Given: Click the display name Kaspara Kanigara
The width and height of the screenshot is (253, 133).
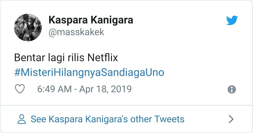Looking at the screenshot, I should [x=91, y=20].
